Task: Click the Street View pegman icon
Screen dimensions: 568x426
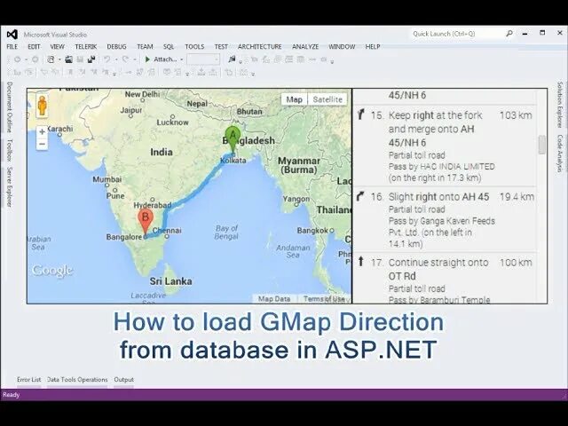Action: coord(43,106)
